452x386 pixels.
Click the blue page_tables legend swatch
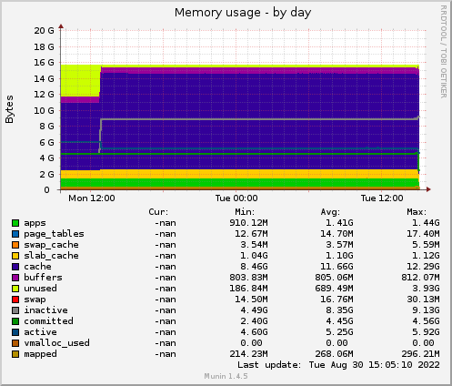[15, 234]
